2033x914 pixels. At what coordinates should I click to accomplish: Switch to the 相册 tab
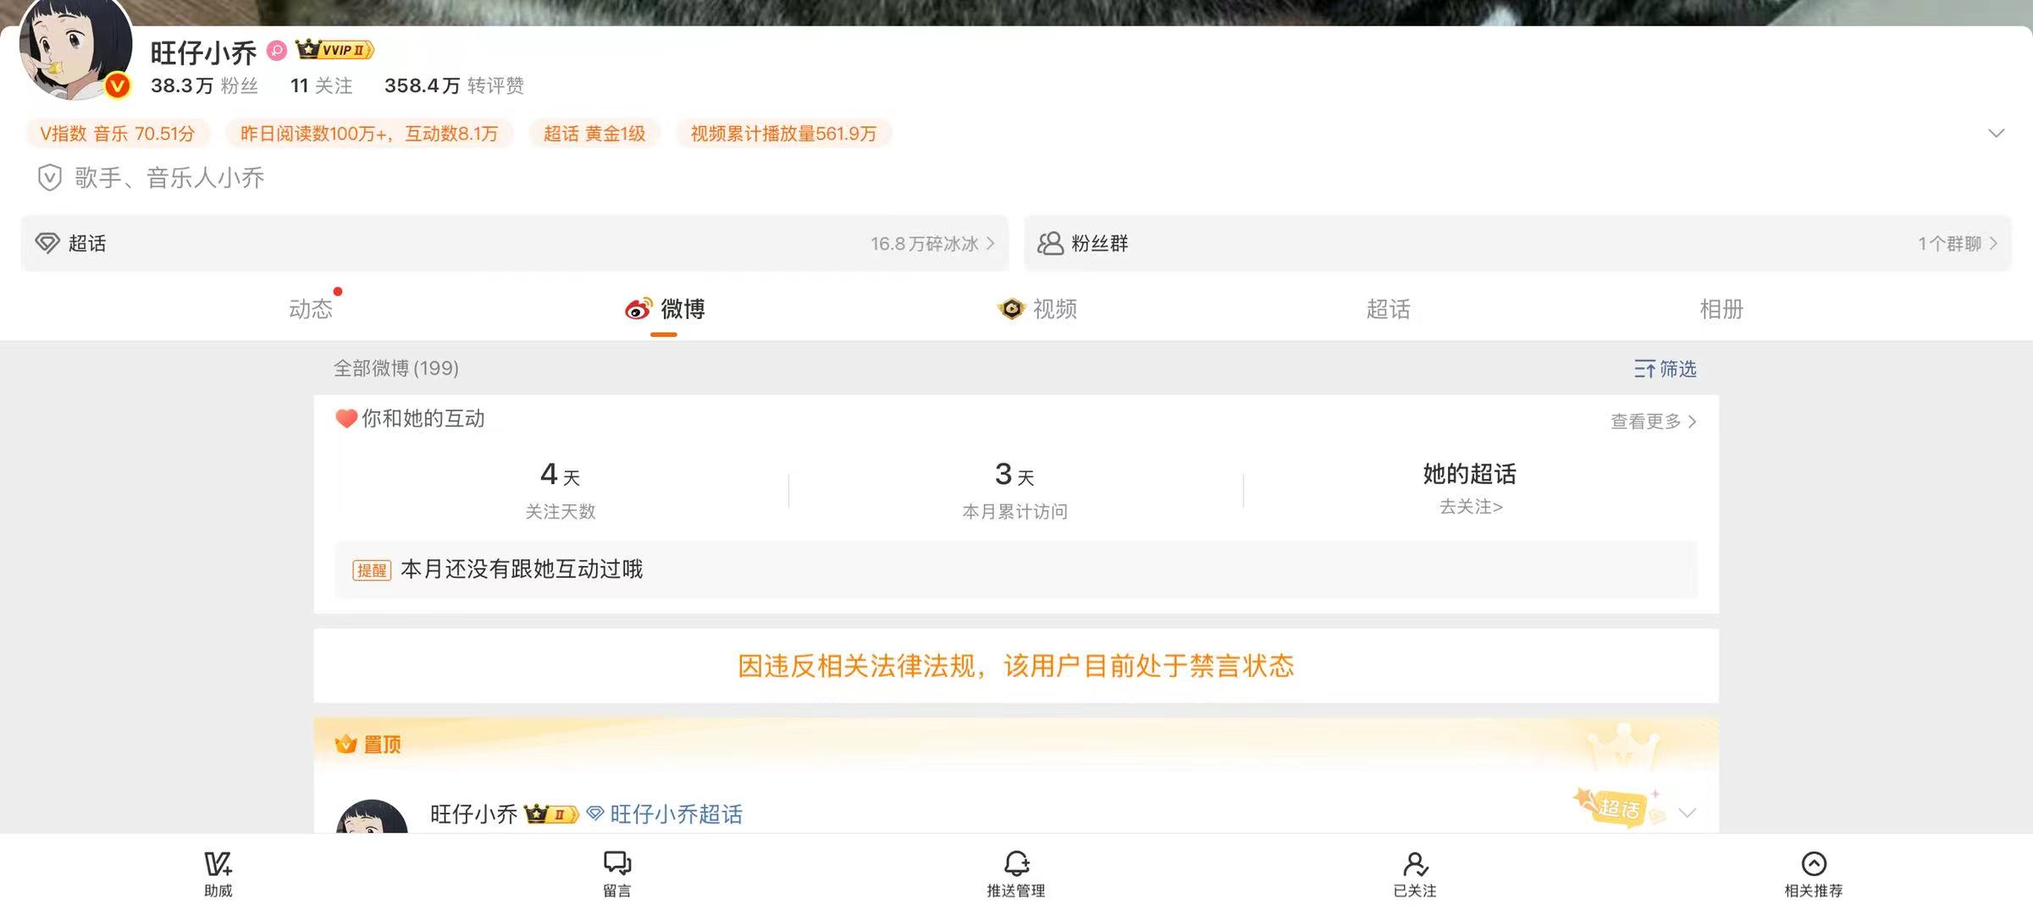[x=1721, y=309]
